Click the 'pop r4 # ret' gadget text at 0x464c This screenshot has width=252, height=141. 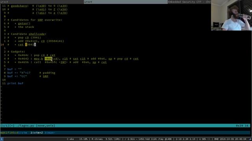[44, 55]
